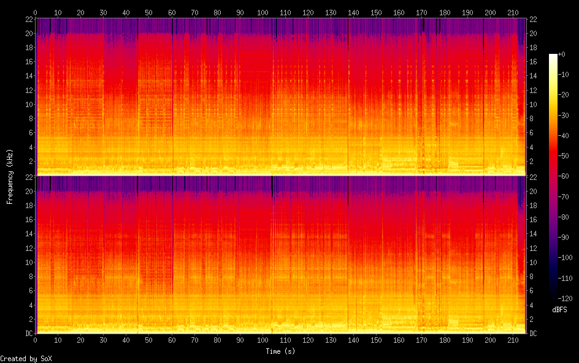Click the "Frequency (kHz)" axis label
Viewport: 579px width, 363px height.
pyautogui.click(x=10, y=176)
